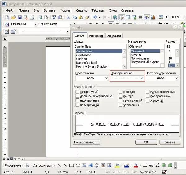
Task: Open Styles and Formatting AA icon
Action: [7, 24]
